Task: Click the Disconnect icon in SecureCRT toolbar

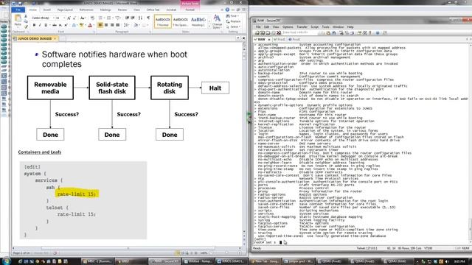Action: [279, 32]
